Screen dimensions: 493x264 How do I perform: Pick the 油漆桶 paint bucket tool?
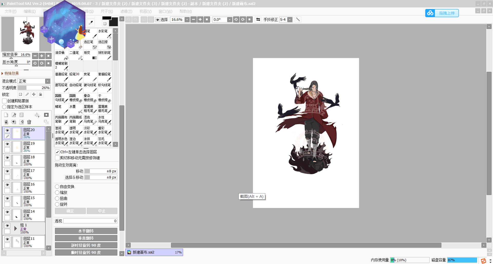point(62,55)
